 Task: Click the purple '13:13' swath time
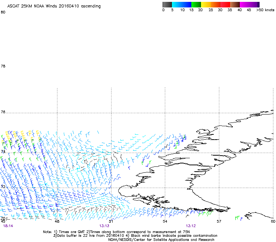[104, 226]
